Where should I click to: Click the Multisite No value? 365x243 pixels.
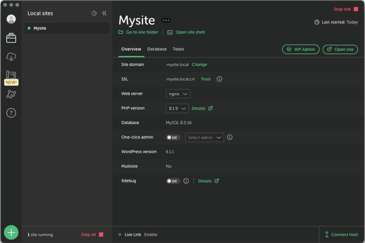[x=169, y=166]
